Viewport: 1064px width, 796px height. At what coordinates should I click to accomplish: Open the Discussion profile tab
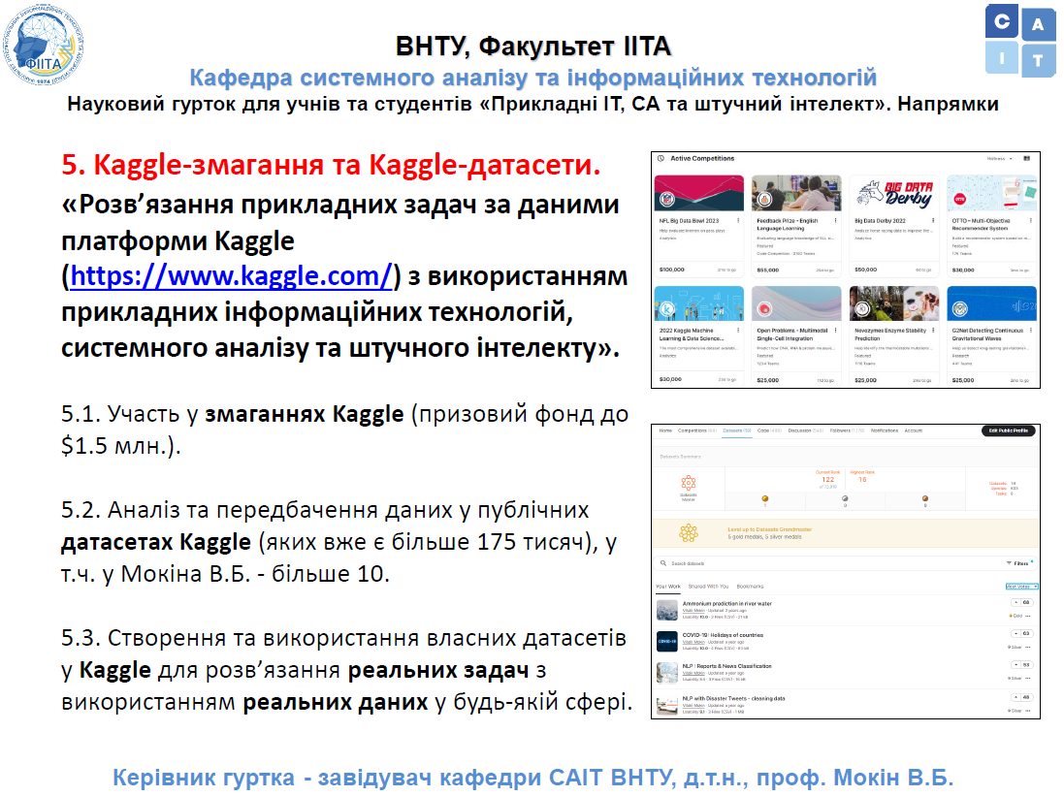[805, 430]
